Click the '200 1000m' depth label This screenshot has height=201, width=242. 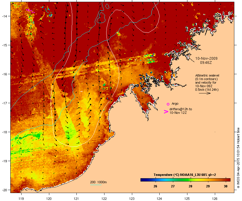tap(98, 182)
